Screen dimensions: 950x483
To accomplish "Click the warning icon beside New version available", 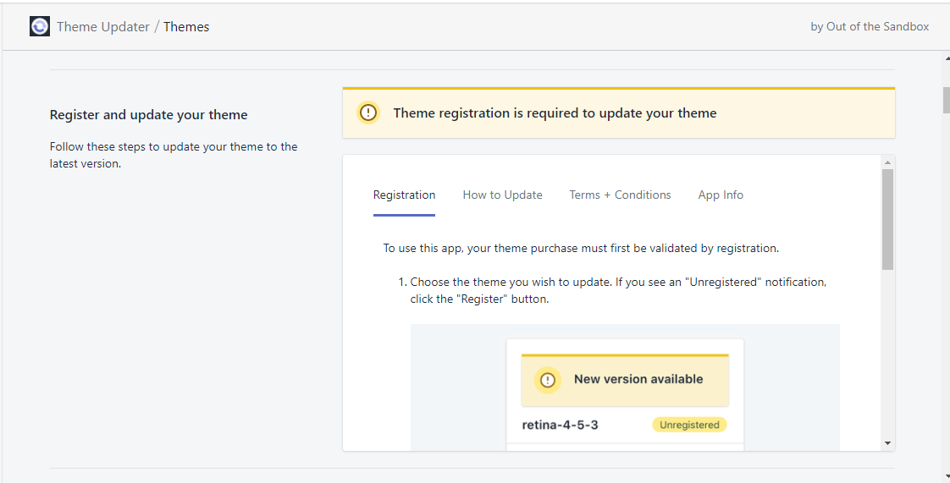I will pyautogui.click(x=547, y=380).
